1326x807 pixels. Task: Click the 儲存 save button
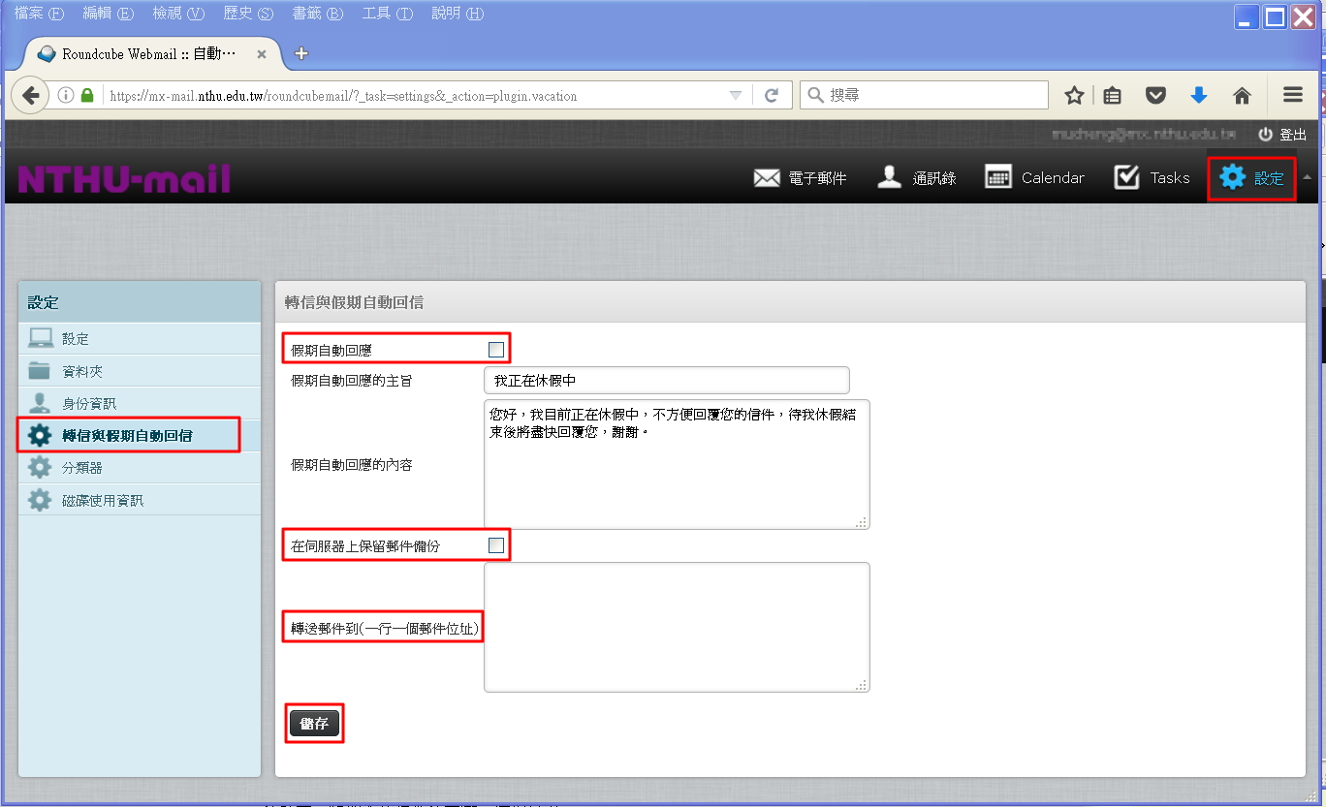315,724
